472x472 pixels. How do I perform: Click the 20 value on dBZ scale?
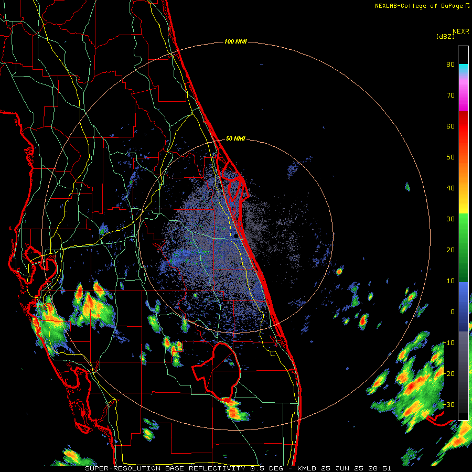(x=450, y=250)
